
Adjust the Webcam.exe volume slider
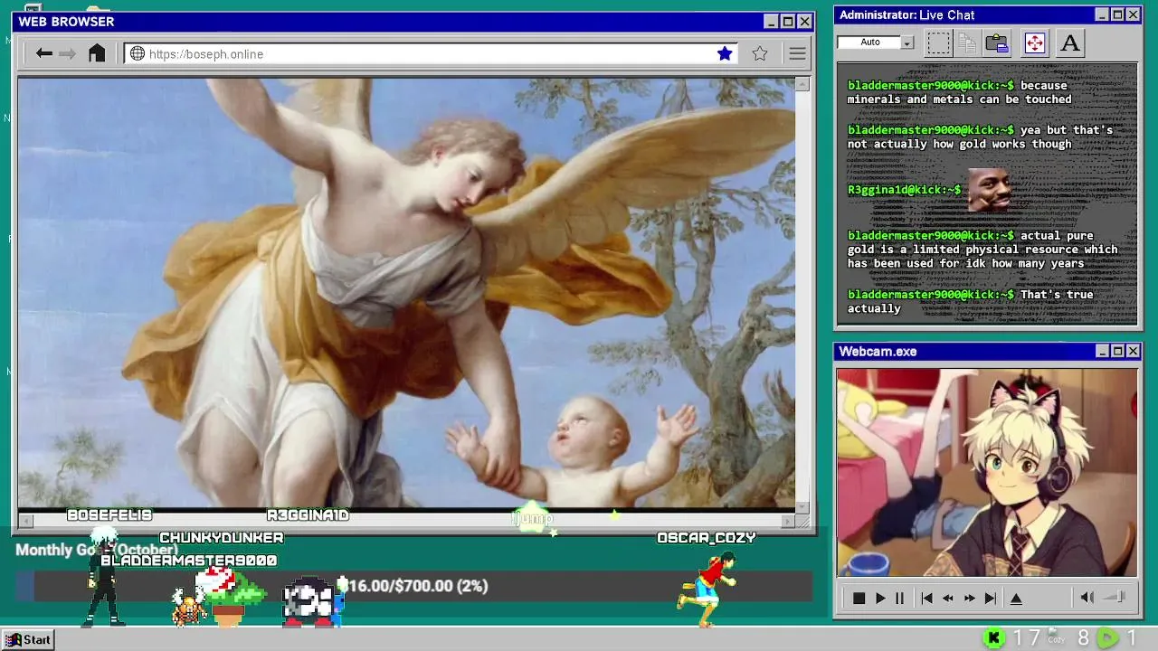coord(1116,597)
